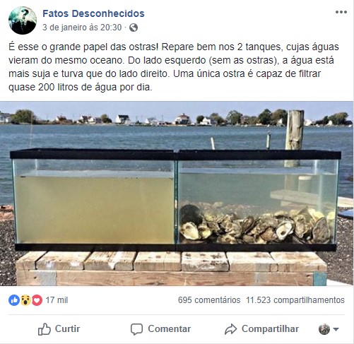Click the small profile avatar near Compartilhar
Screen dimensions: 354x344
(324, 329)
